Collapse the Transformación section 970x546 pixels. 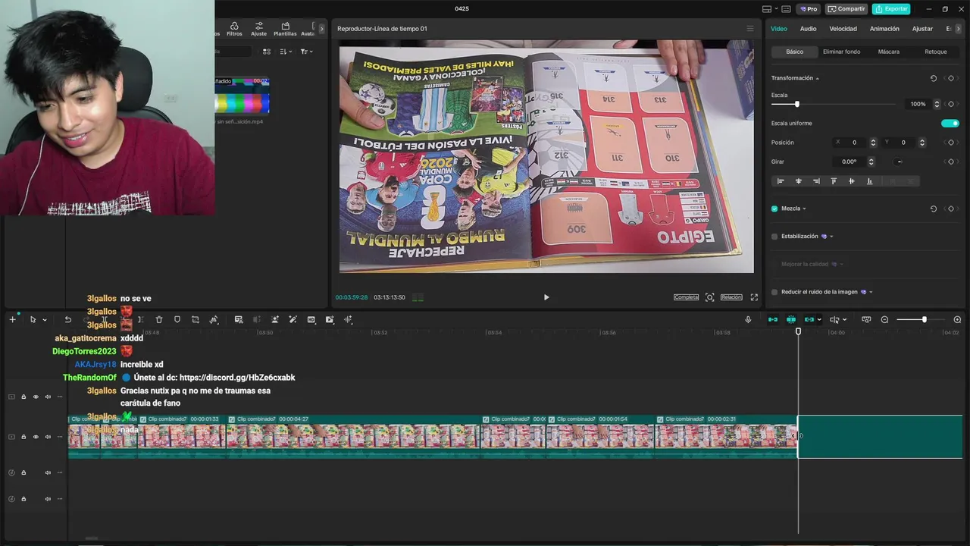(x=817, y=79)
